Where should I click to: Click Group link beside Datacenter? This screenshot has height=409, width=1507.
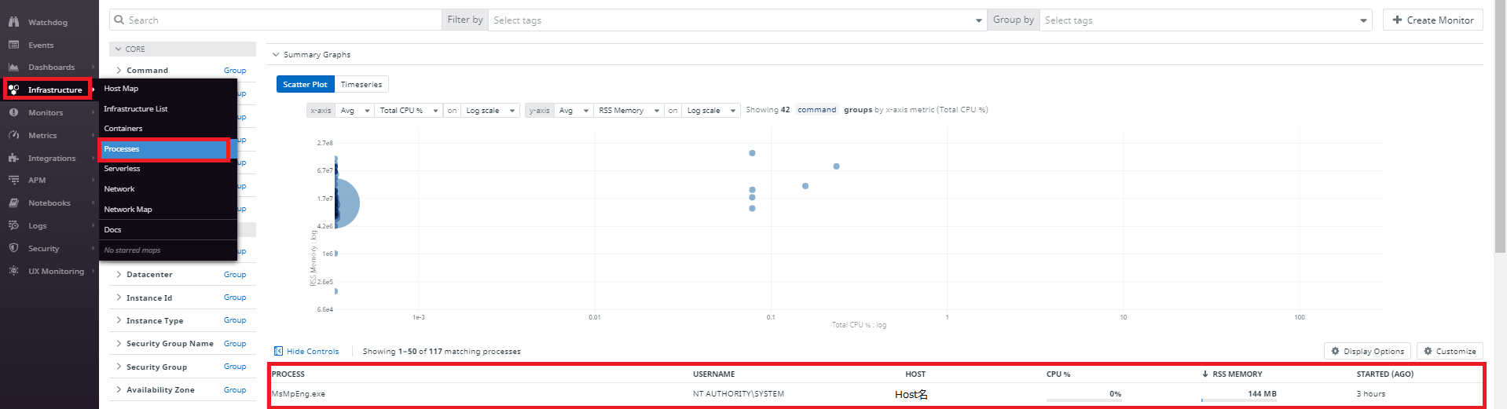click(234, 274)
